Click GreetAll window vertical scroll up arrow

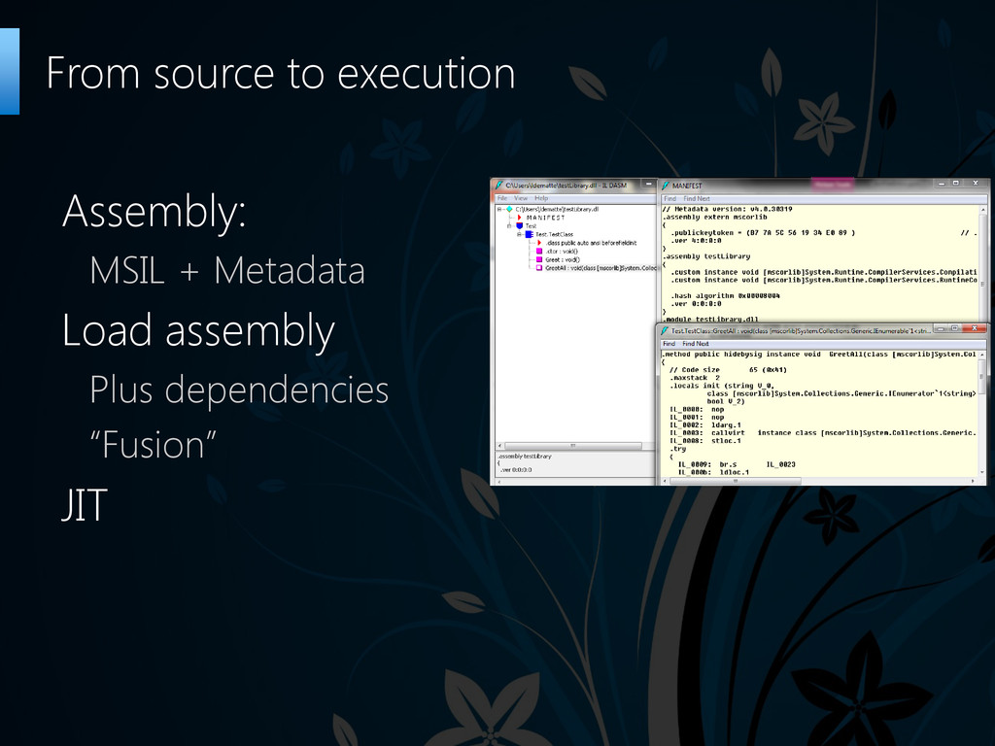pos(982,354)
